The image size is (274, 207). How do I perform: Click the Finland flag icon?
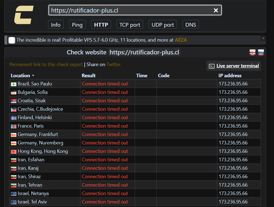click(13, 118)
